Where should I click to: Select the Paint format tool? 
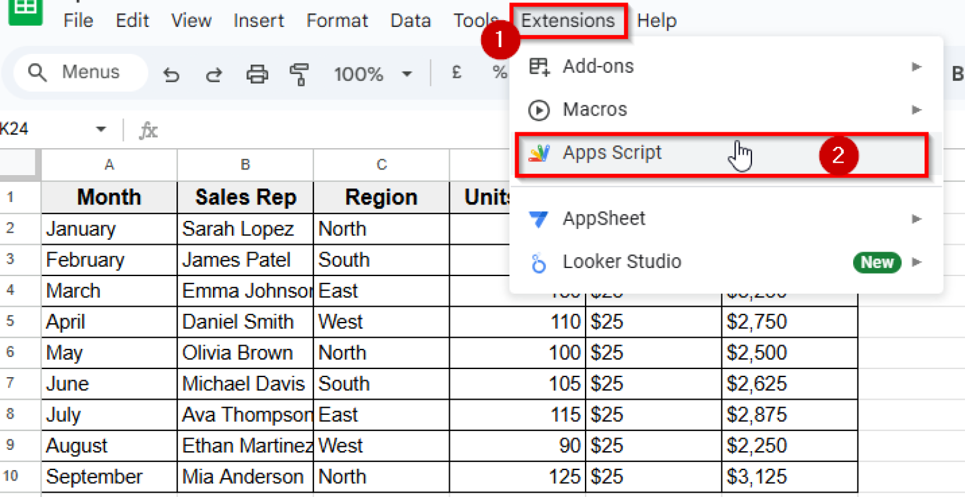(x=299, y=73)
